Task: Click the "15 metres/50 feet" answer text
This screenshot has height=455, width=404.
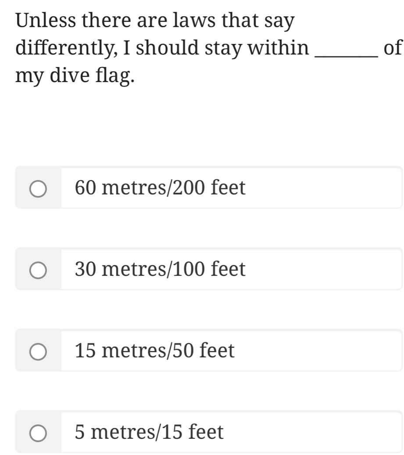Action: coord(155,350)
